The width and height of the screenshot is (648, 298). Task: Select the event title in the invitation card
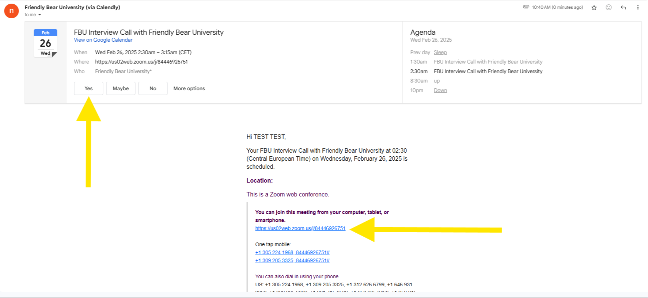coord(149,32)
